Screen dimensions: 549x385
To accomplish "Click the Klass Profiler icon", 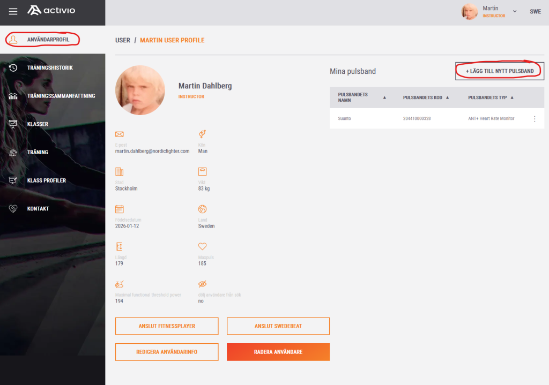I will (13, 180).
